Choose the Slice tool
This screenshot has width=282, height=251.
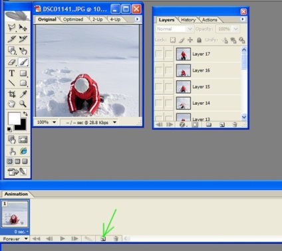(x=12, y=39)
